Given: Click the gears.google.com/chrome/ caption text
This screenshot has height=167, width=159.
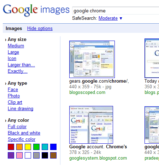Looking at the screenshot, I should pyautogui.click(x=99, y=81).
